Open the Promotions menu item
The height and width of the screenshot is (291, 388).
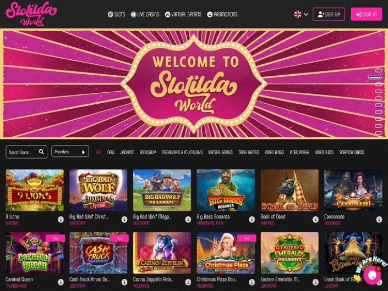point(222,14)
